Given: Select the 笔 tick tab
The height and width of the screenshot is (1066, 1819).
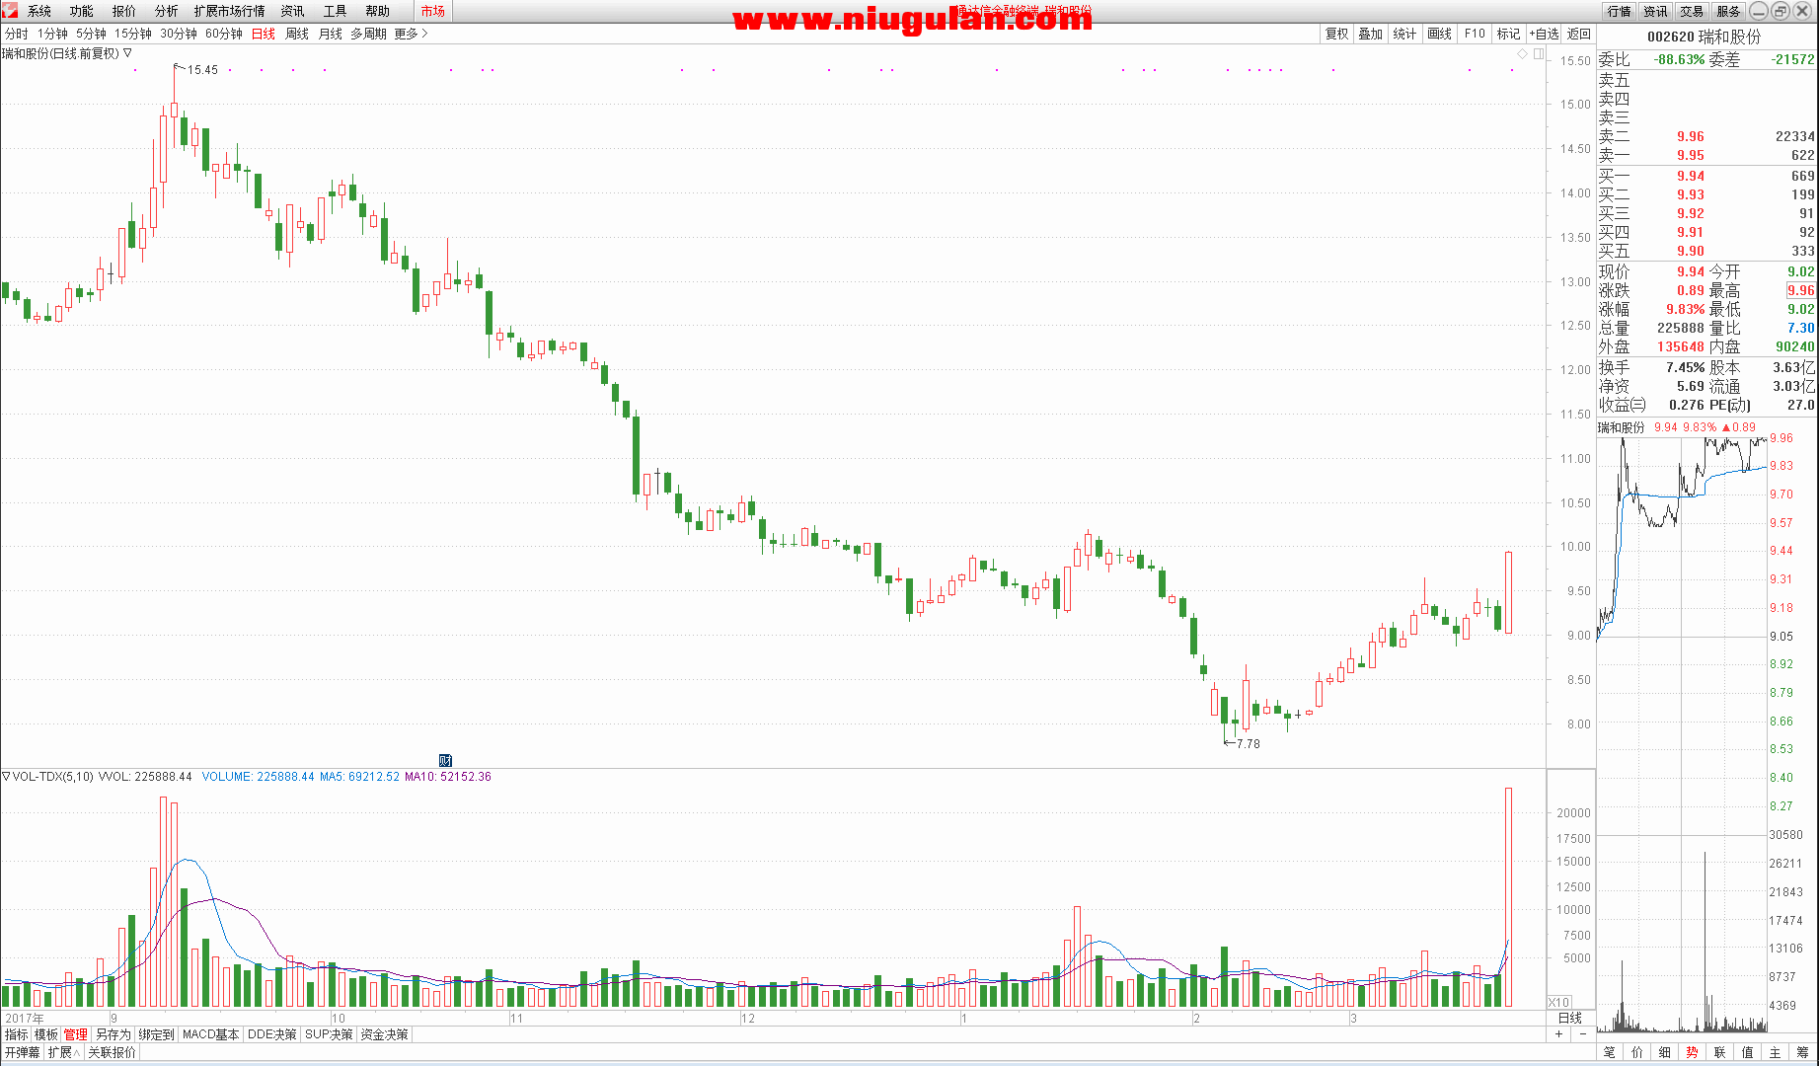Looking at the screenshot, I should [1610, 1052].
